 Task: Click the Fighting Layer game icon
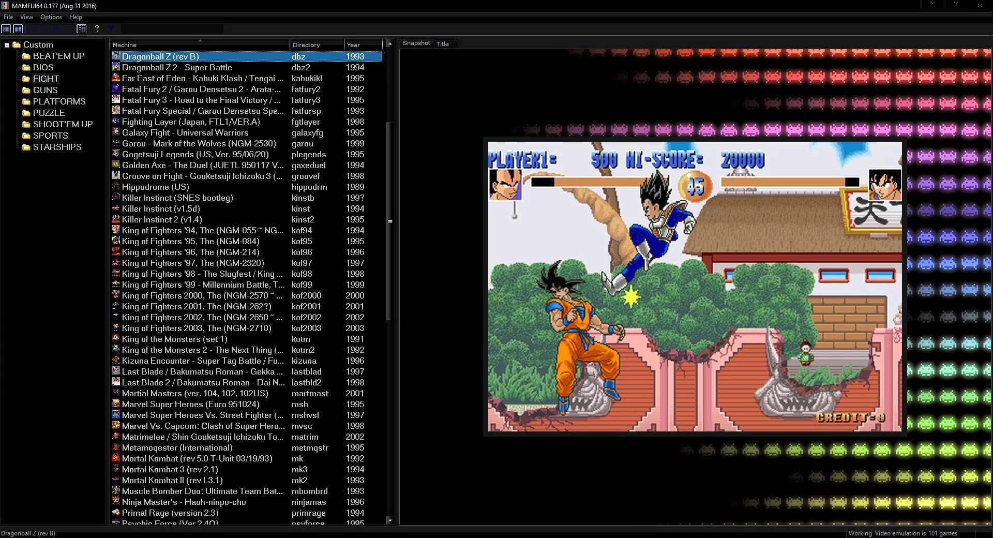[116, 122]
